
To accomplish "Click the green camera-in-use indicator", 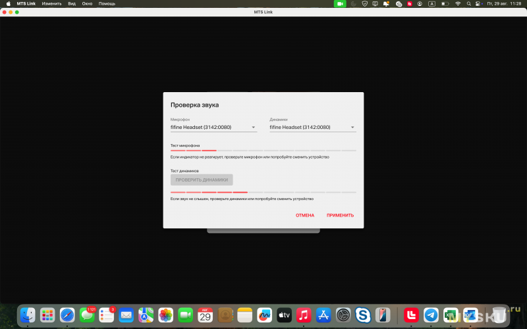I will coord(340,4).
